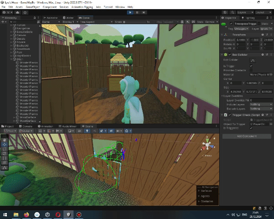The width and height of the screenshot is (274, 219).
Task: Click the Add Component button
Action: point(246,136)
